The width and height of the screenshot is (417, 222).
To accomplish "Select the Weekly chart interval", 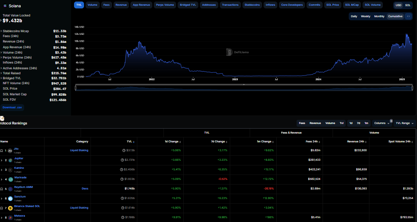I will [x=365, y=16].
